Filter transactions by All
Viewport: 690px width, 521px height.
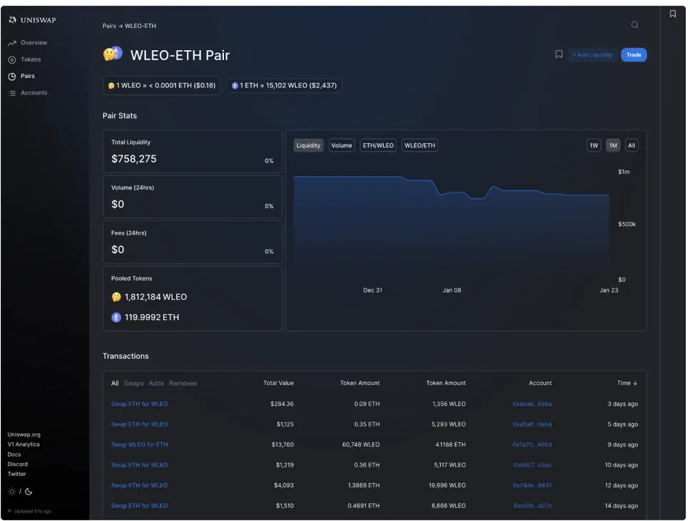pos(115,384)
